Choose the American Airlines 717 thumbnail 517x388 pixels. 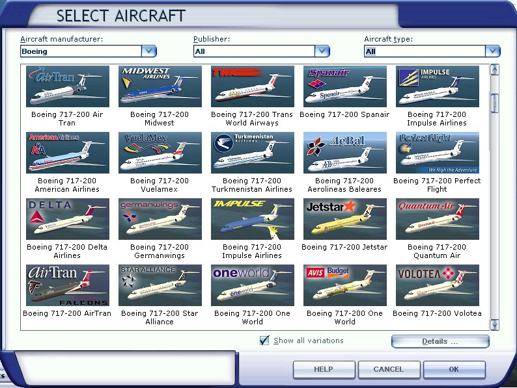click(68, 153)
